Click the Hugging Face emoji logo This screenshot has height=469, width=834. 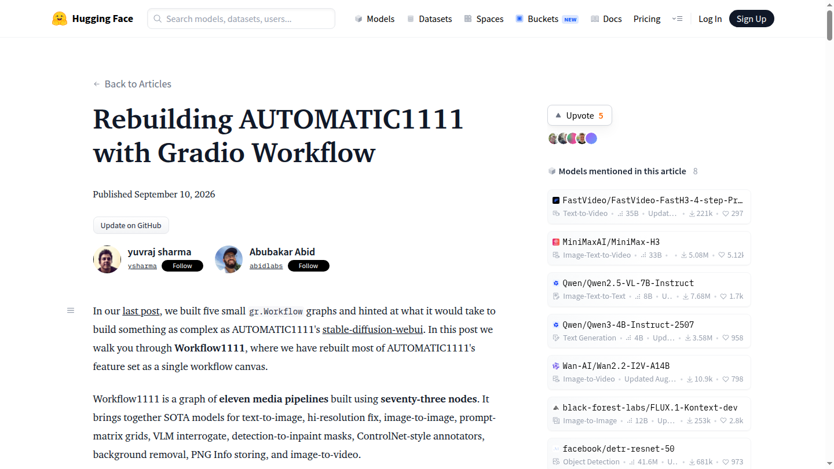click(60, 19)
